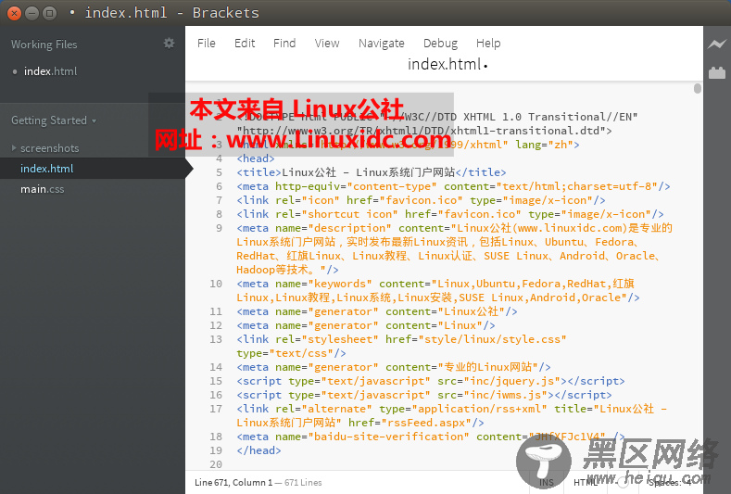Open the Find menu

coord(284,43)
